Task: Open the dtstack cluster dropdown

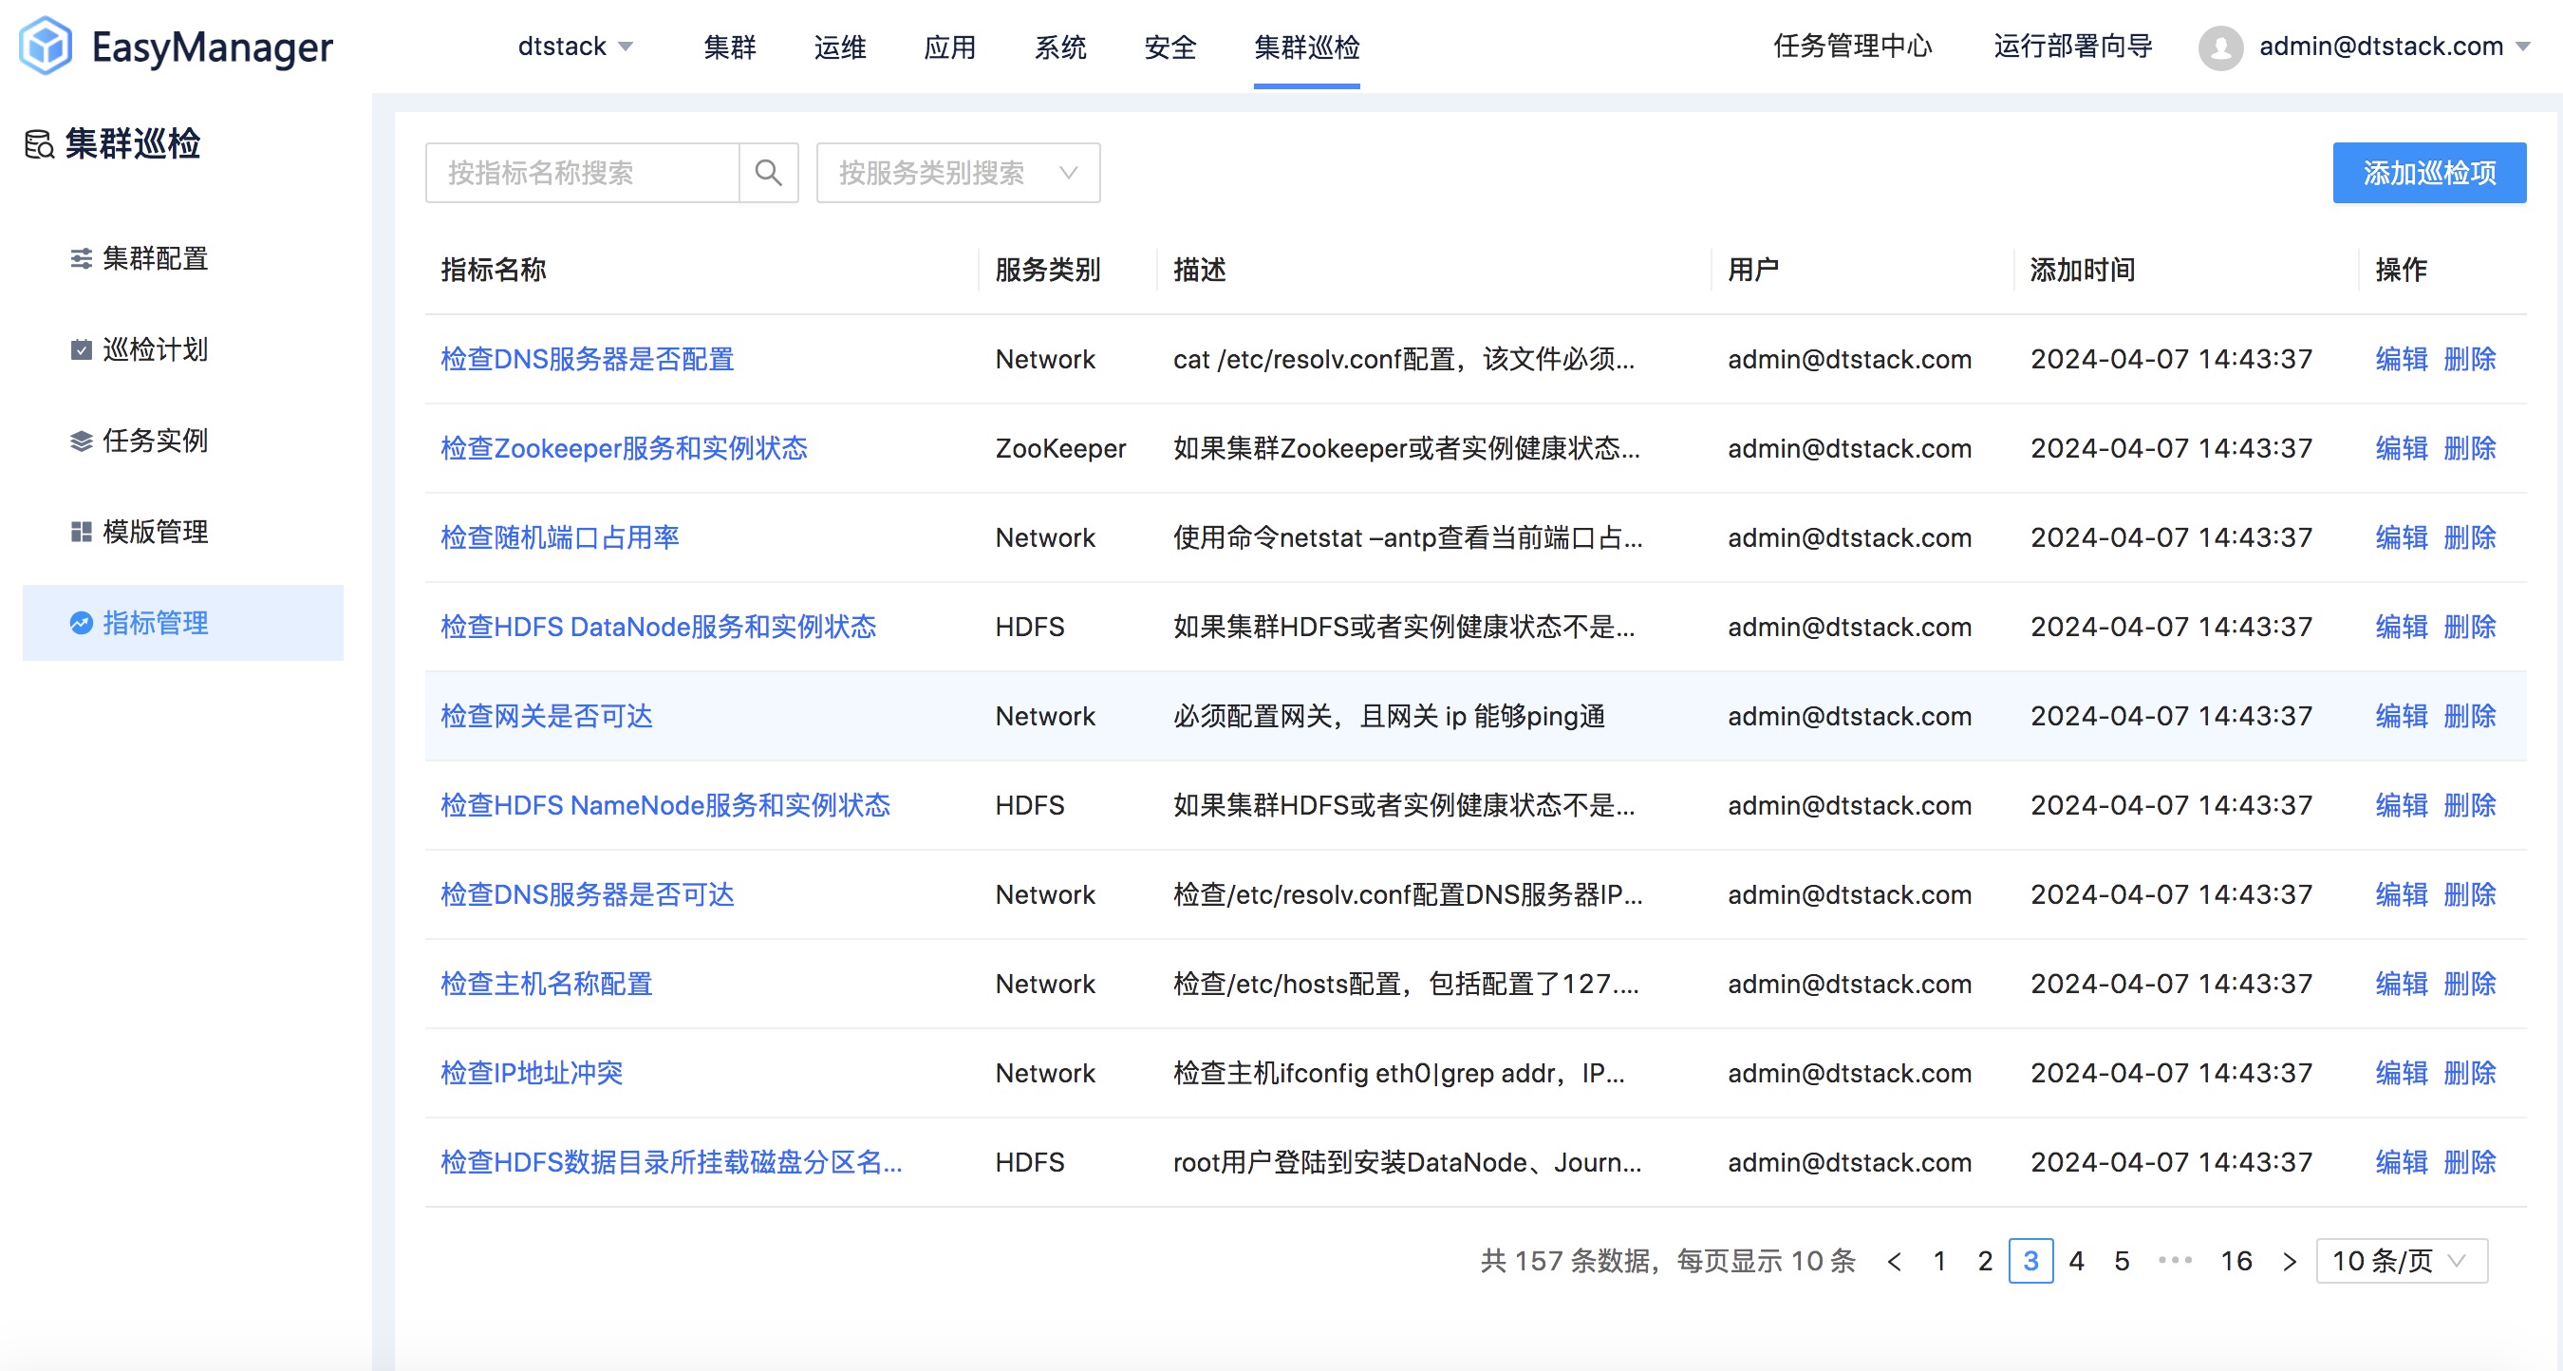Action: coord(575,47)
